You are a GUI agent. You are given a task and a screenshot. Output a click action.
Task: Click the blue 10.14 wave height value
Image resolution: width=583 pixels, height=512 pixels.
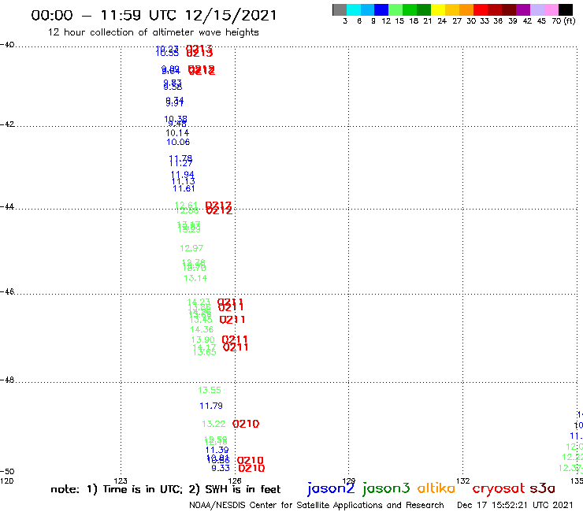point(177,133)
